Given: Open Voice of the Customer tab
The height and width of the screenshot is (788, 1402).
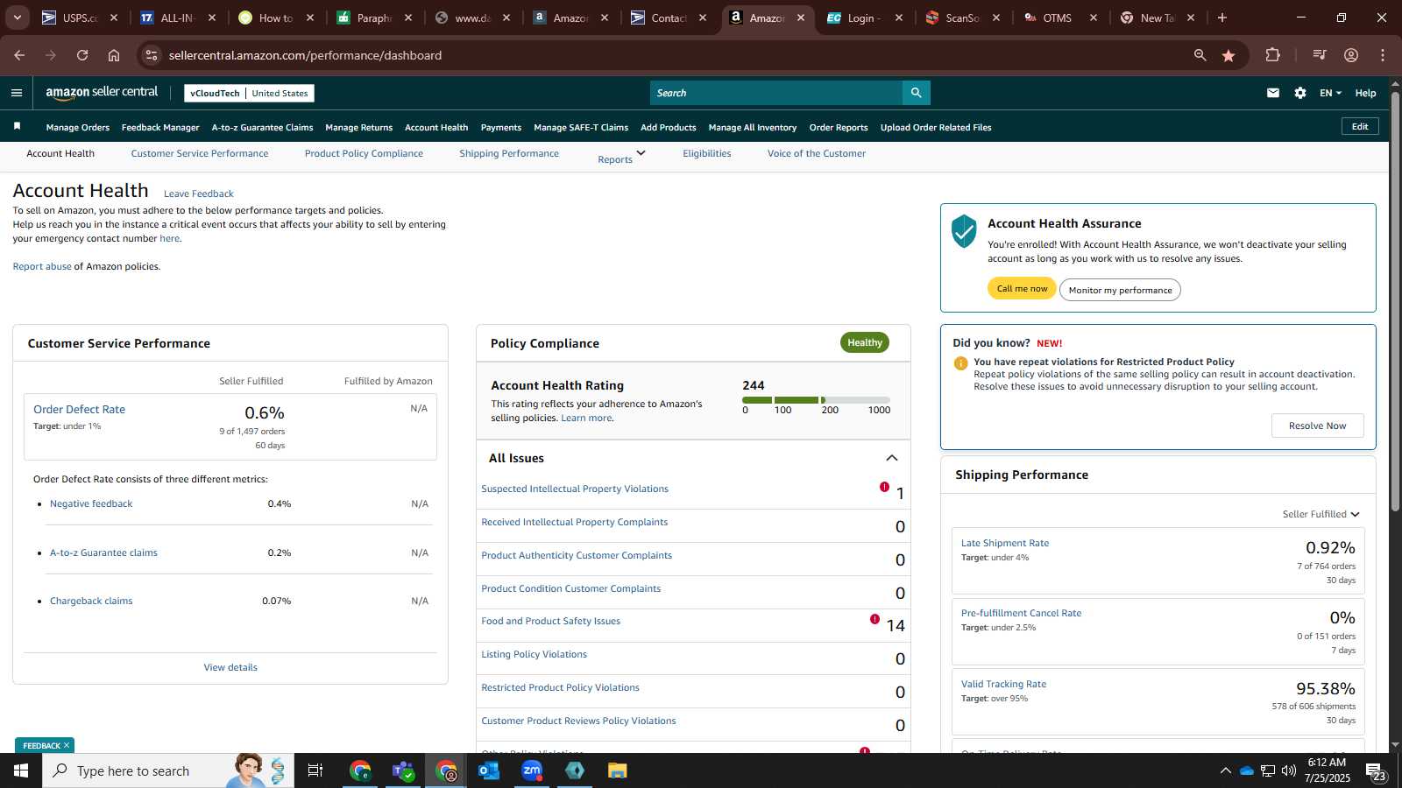Looking at the screenshot, I should [x=817, y=153].
